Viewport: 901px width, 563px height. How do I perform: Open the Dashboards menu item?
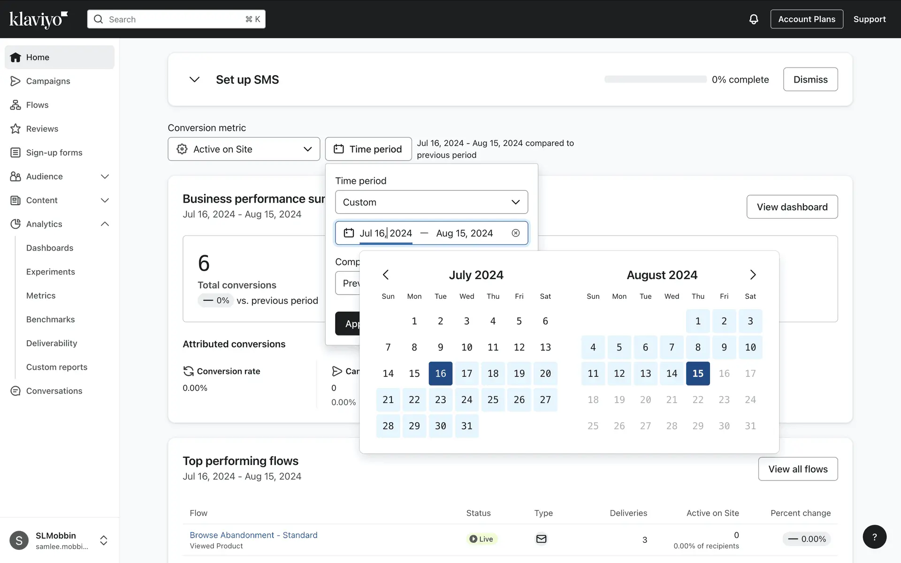point(50,248)
